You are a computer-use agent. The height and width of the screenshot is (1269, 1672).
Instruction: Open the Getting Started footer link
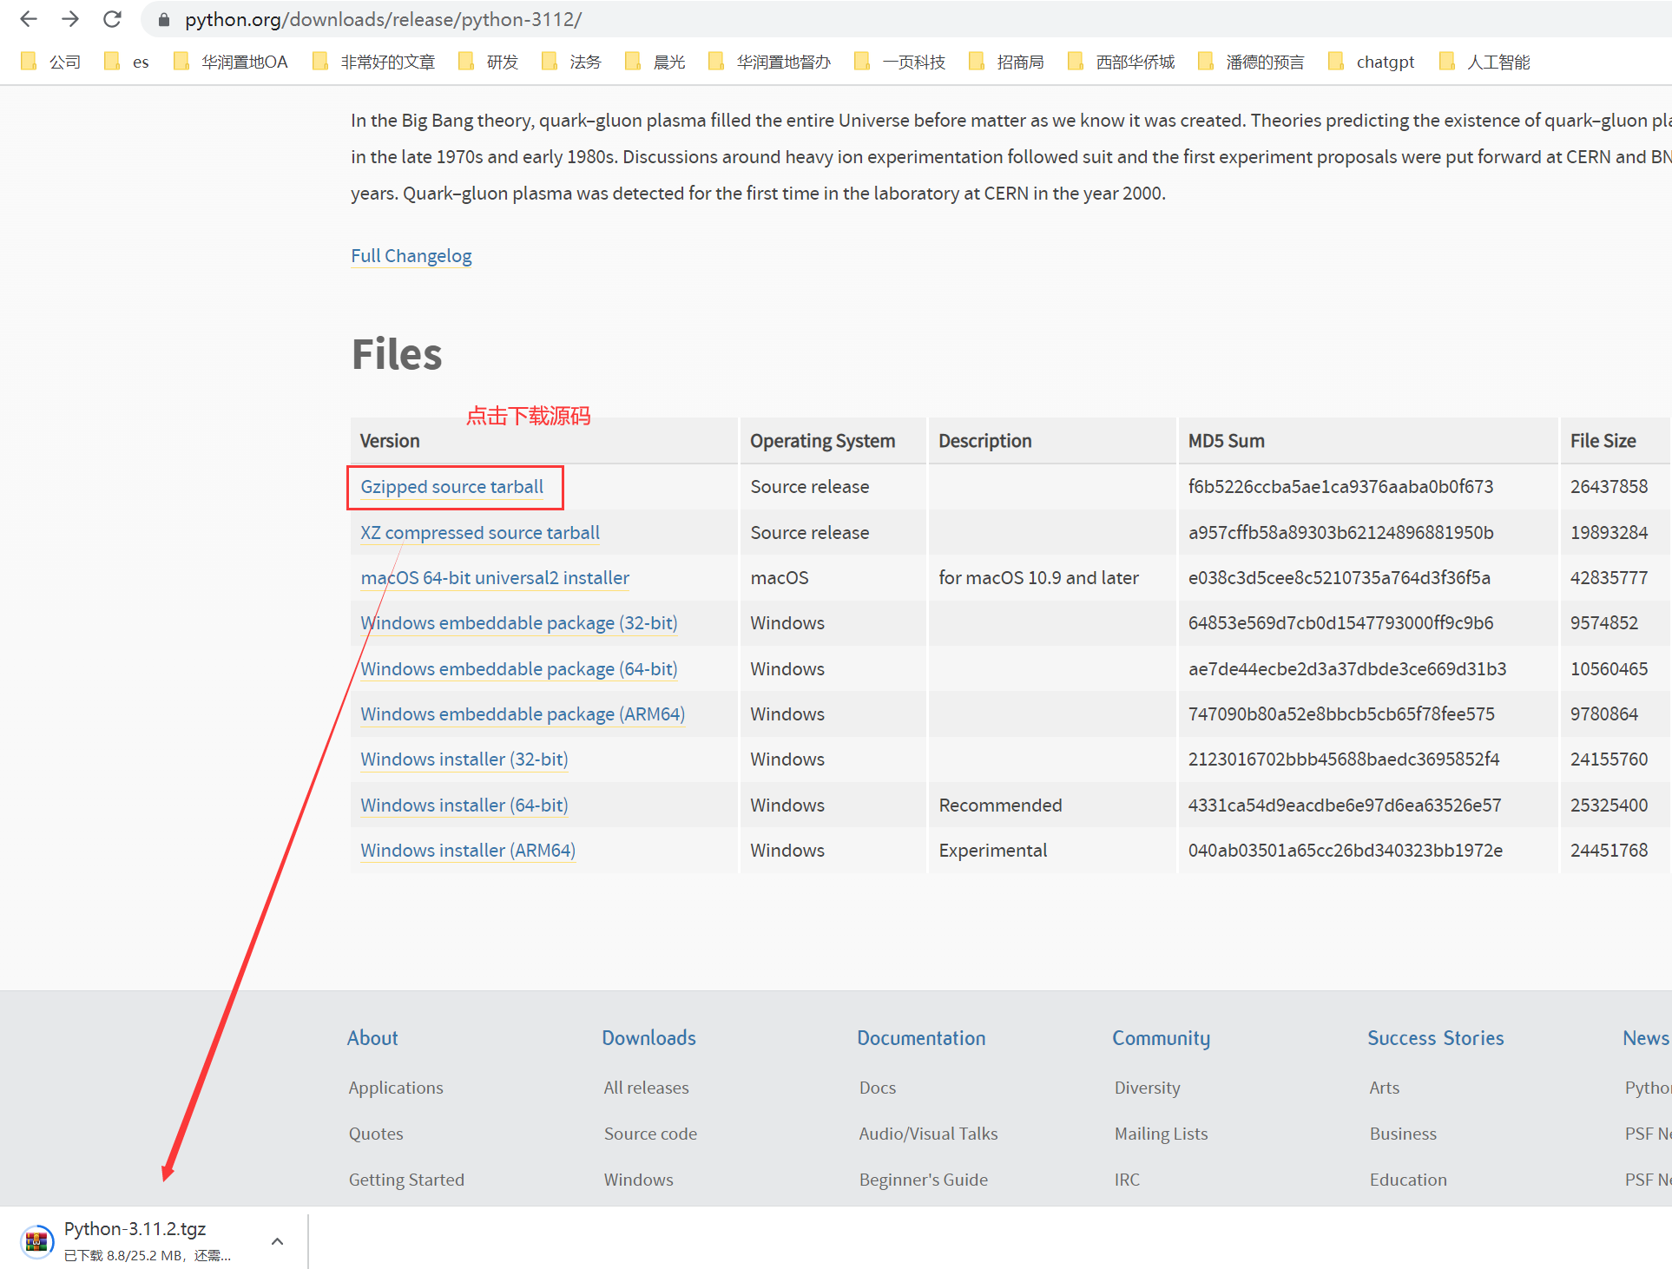click(x=406, y=1180)
